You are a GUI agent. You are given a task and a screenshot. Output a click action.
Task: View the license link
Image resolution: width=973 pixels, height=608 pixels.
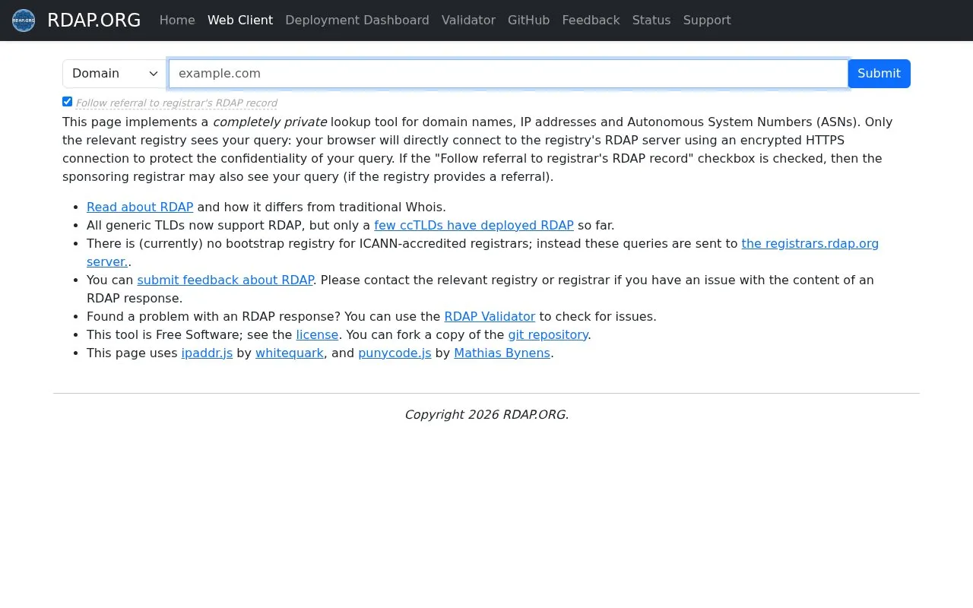pyautogui.click(x=317, y=334)
